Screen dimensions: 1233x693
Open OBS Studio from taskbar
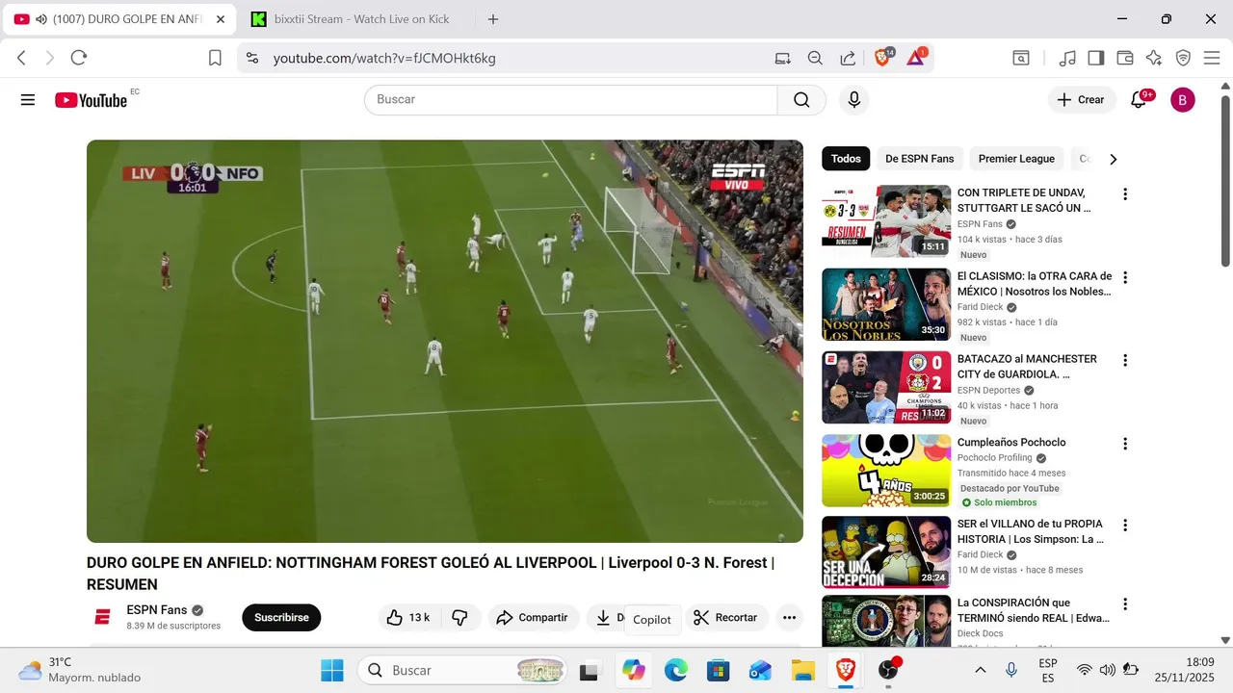888,670
